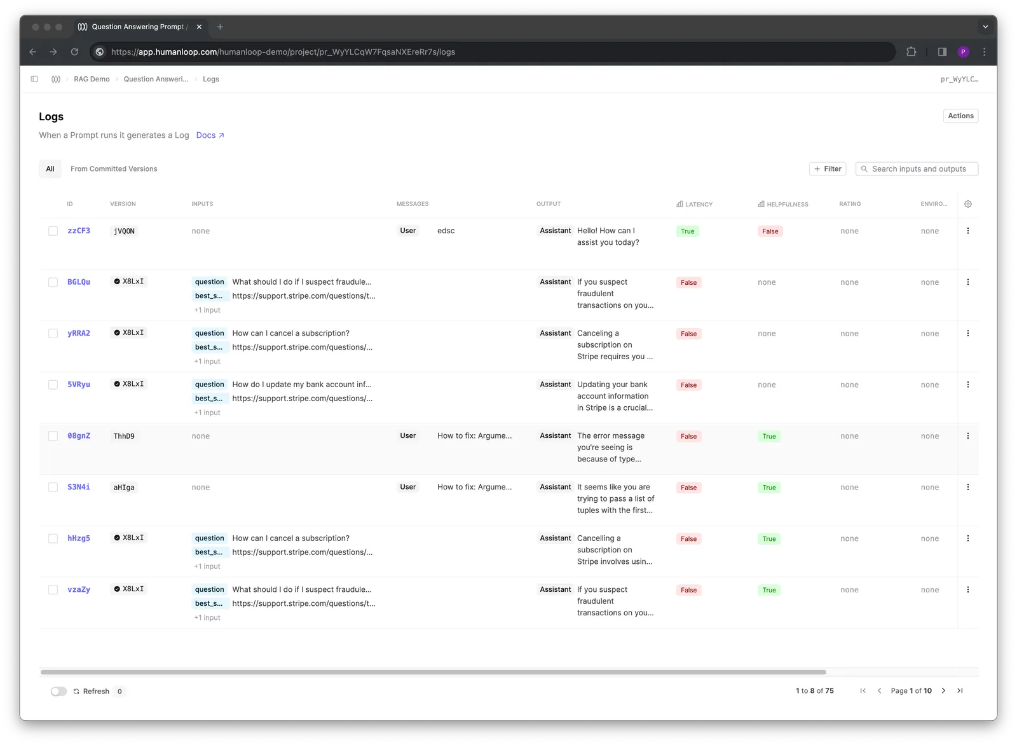Switch to the All tab

(x=50, y=169)
